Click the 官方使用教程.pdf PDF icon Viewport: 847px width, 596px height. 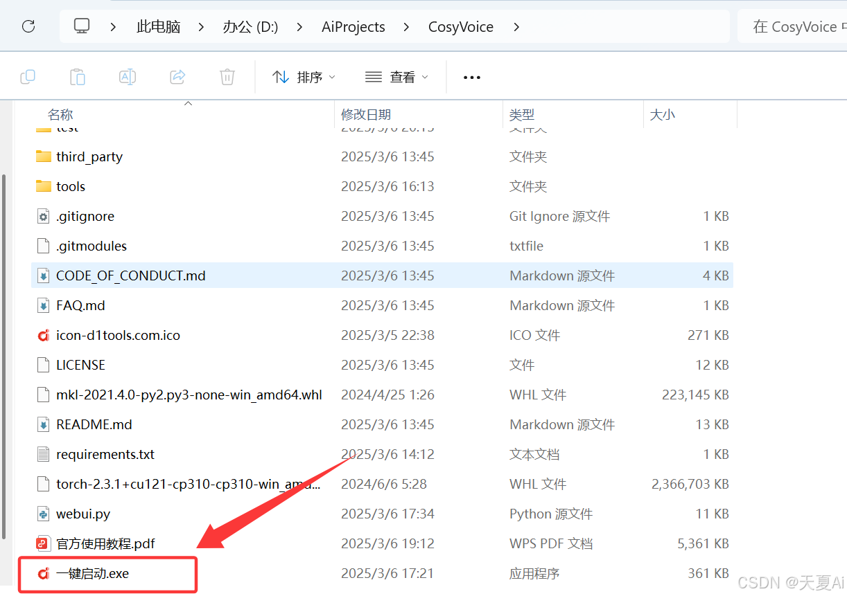click(x=44, y=543)
